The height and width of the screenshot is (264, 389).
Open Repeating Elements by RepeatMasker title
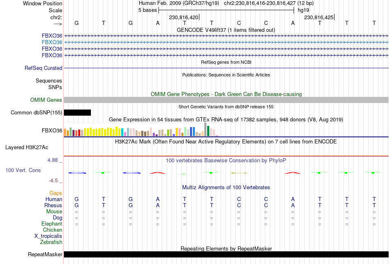tap(226, 248)
